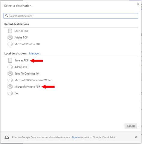Focus the Search destinations field
Viewport: 142px width, 144px height.
coord(71,16)
